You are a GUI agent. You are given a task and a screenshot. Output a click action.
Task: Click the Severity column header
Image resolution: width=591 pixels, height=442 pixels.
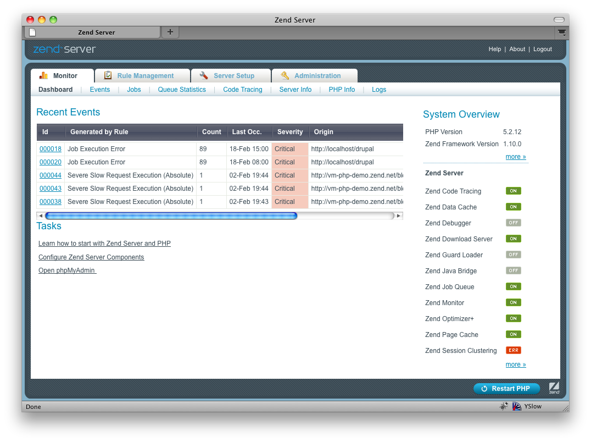coord(290,131)
